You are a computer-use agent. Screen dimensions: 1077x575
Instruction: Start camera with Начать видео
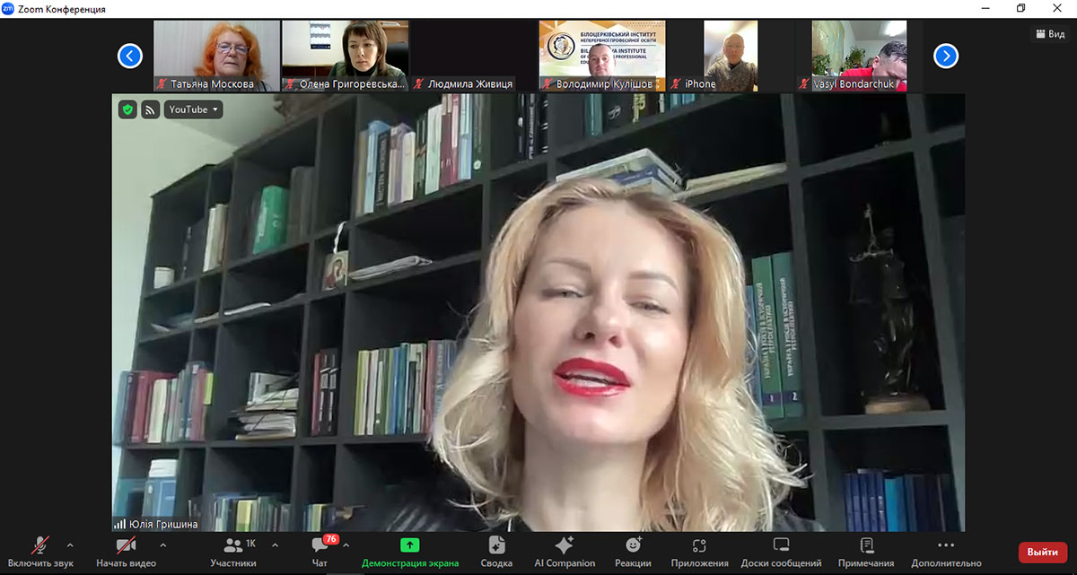pos(126,552)
